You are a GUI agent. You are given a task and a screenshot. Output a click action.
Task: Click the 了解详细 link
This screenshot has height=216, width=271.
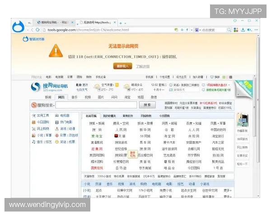(143, 66)
